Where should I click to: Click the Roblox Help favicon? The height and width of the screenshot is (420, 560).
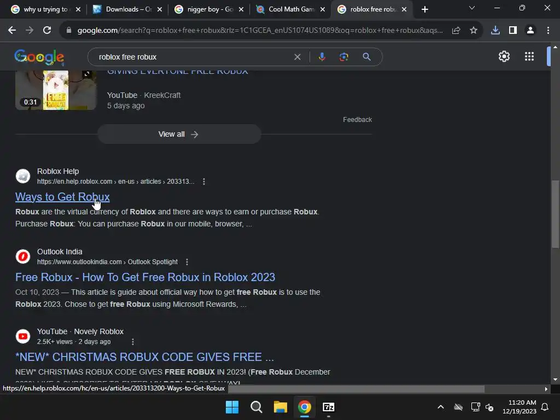tap(23, 176)
